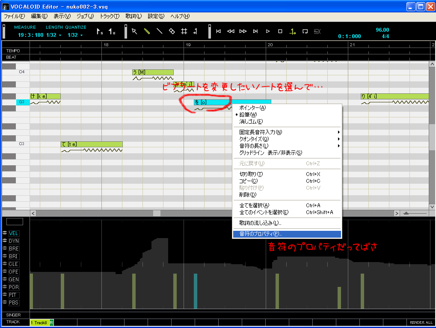Start playback with the Play button
This screenshot has height=328, width=436.
[268, 31]
